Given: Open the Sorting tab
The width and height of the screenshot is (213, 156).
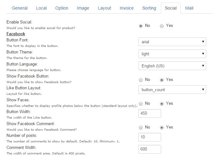Looking at the screenshot, I should coord(149,8).
